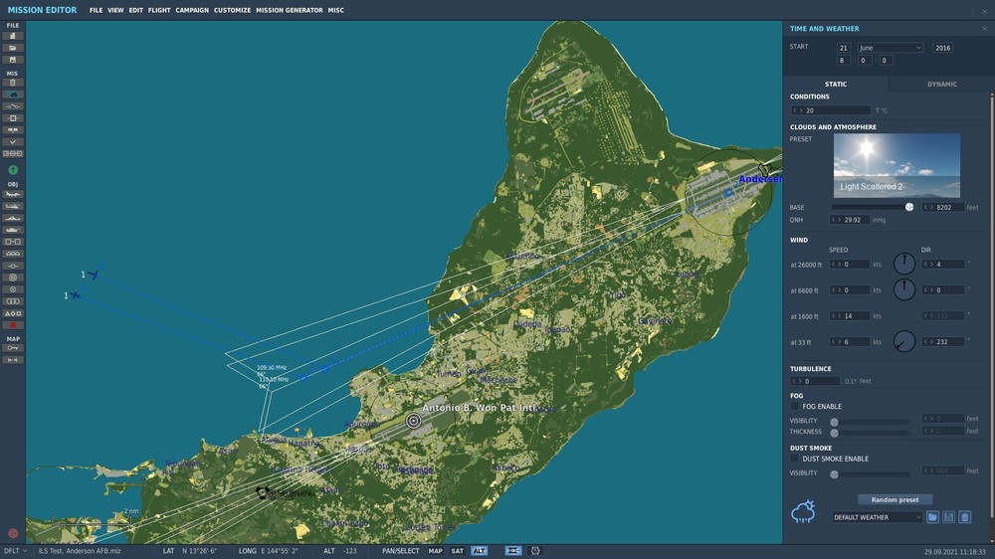The width and height of the screenshot is (995, 559).
Task: Click the large rain cloud weather icon
Action: click(x=803, y=511)
